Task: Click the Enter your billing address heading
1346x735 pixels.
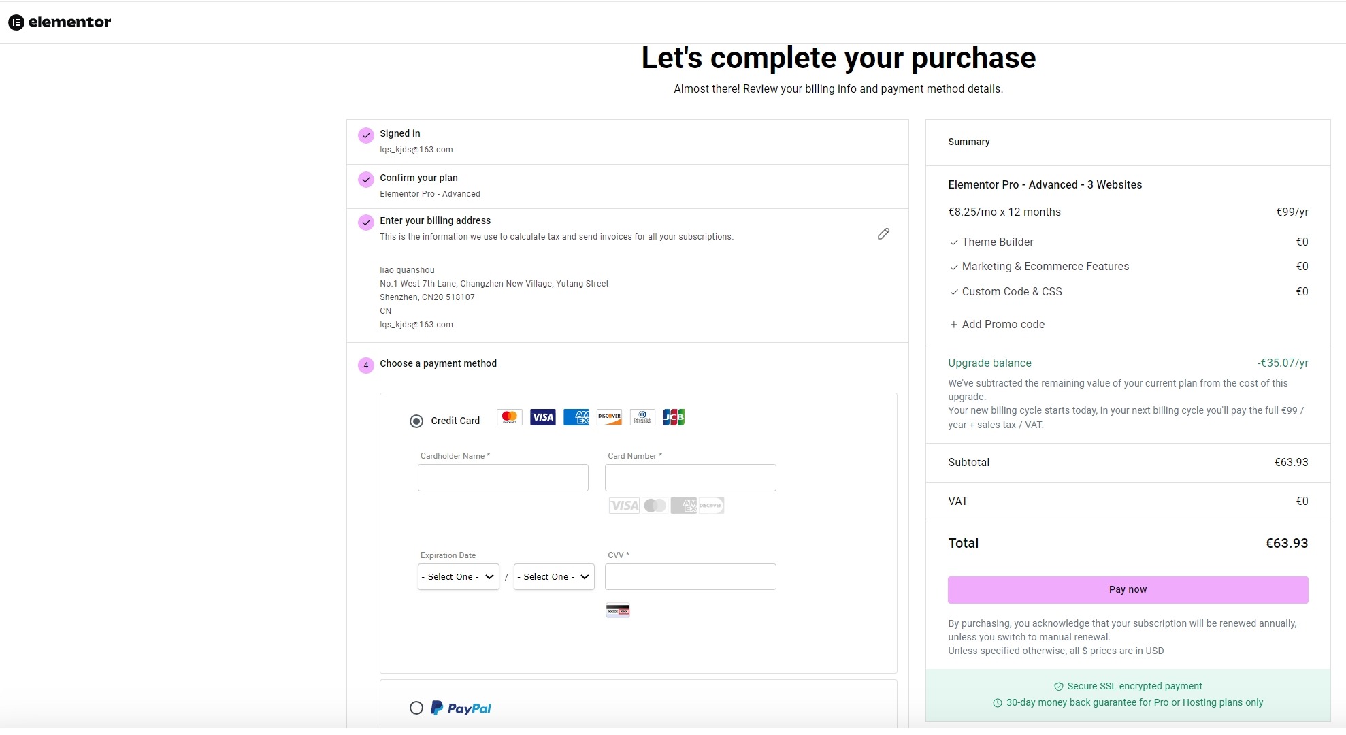Action: [x=435, y=220]
